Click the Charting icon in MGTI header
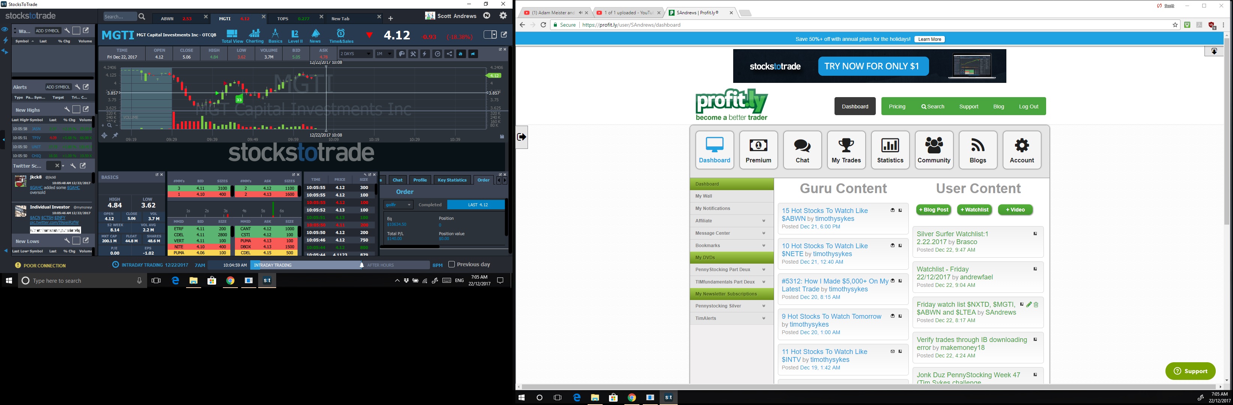This screenshot has width=1233, height=405. 255,33
